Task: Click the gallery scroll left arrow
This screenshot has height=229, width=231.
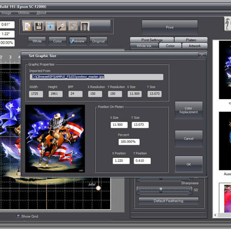Action: tap(215, 215)
